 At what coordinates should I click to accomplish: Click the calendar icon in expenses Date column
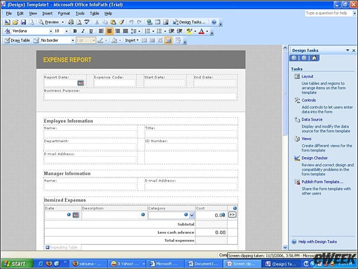click(x=76, y=215)
